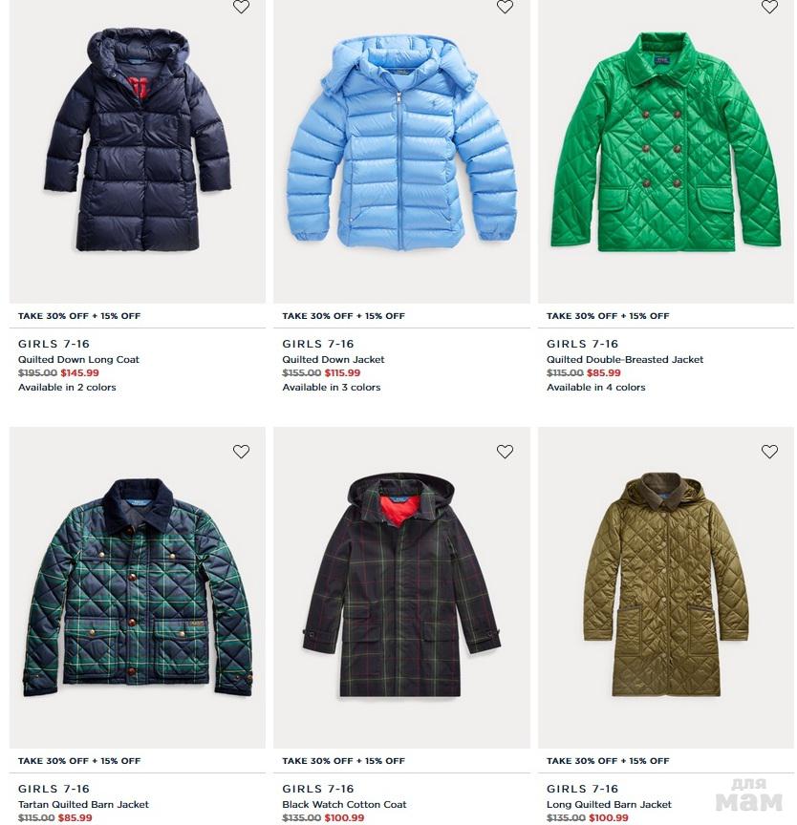This screenshot has width=797, height=825.
Task: Favorite the blue Quilted Down Jacket heart
Action: (505, 7)
